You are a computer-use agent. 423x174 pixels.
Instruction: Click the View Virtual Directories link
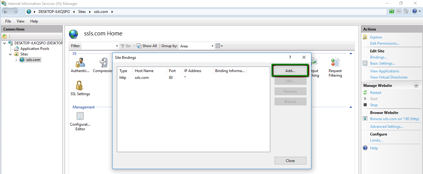click(x=389, y=77)
